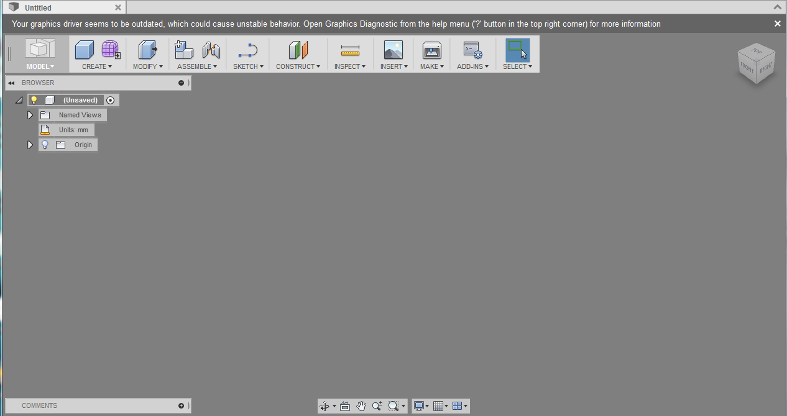Screen dimensions: 787x416
Task: Open the ASSEMBLE dropdown menu
Action: click(197, 66)
